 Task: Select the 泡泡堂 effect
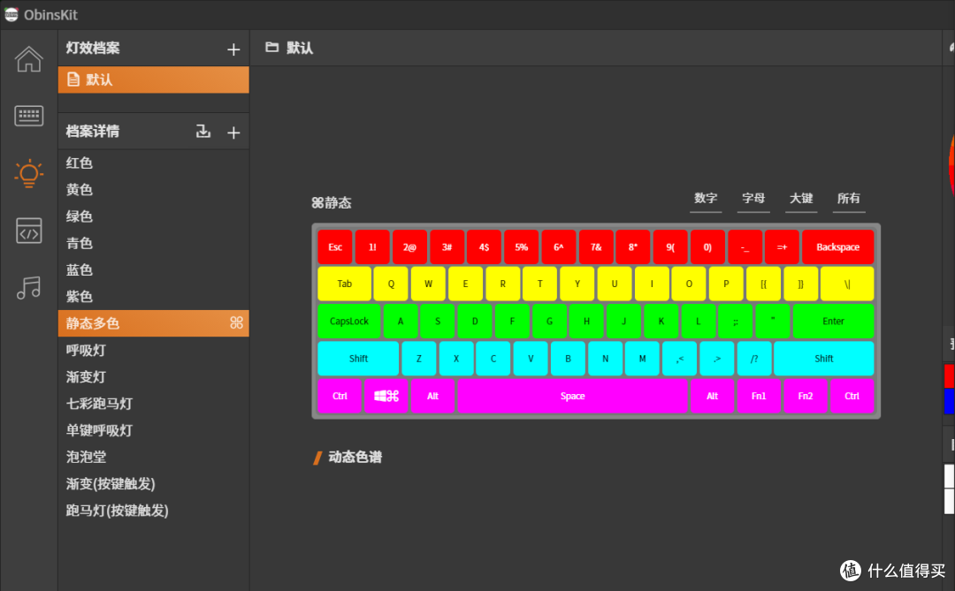154,457
